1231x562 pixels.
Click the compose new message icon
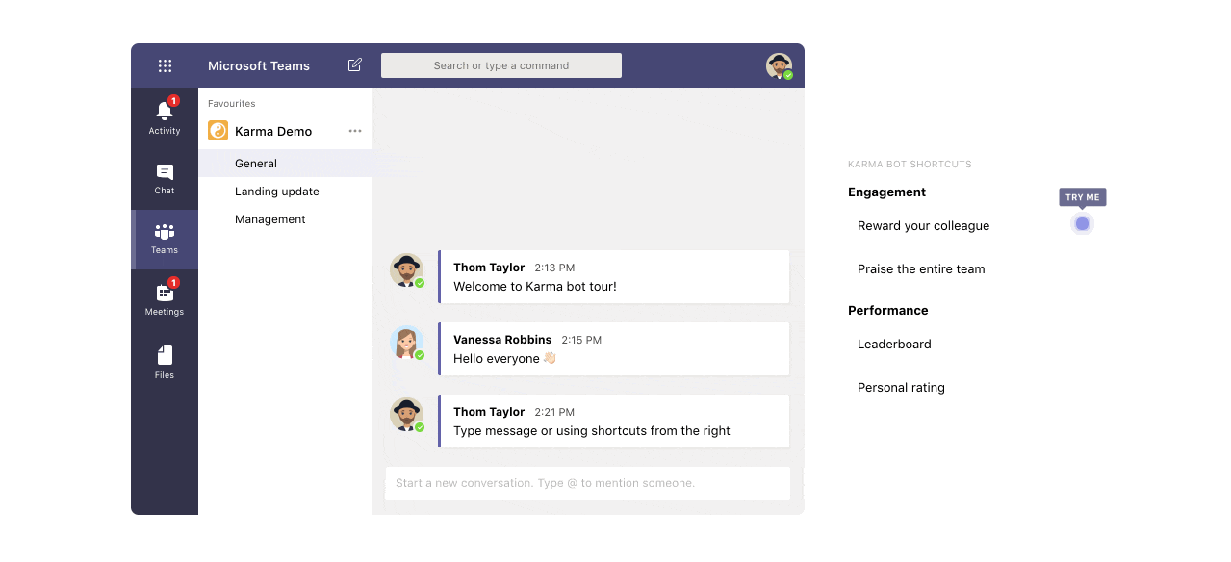(x=355, y=65)
